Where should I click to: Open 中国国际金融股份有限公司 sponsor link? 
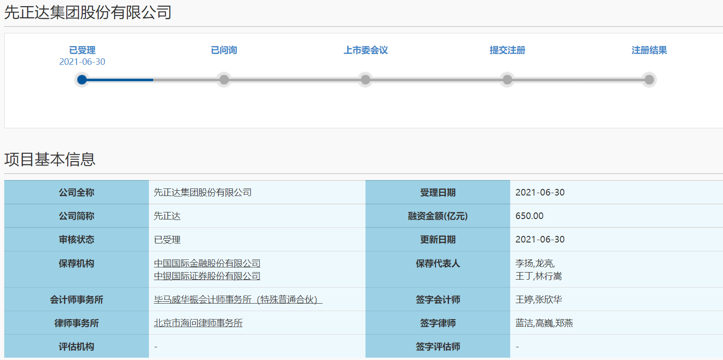point(207,264)
